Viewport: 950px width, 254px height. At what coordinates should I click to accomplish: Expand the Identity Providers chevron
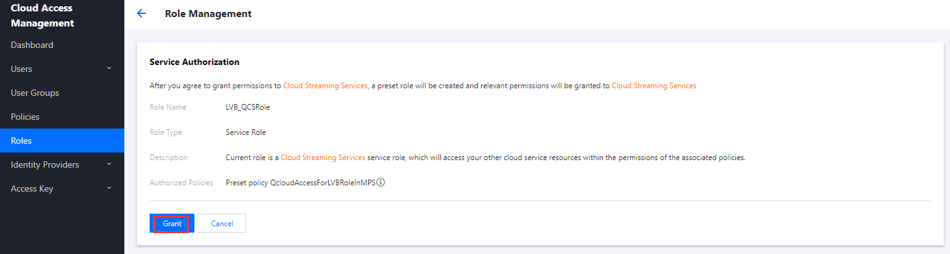tap(109, 164)
